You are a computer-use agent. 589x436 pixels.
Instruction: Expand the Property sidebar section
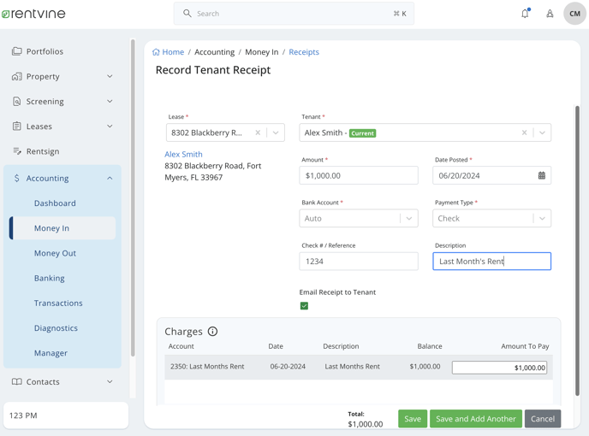[110, 77]
